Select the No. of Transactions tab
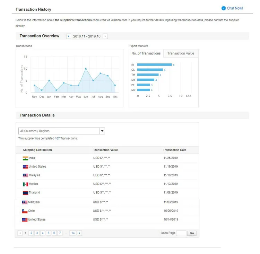 146,53
